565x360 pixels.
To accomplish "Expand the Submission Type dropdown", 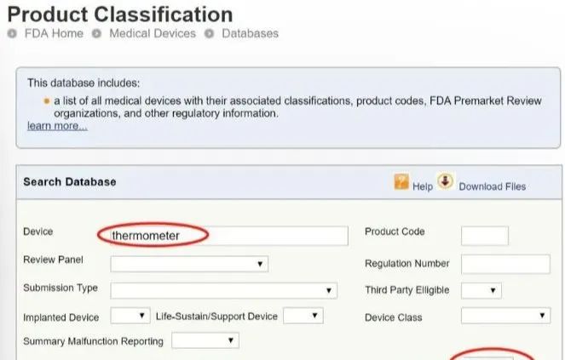I will 224,290.
